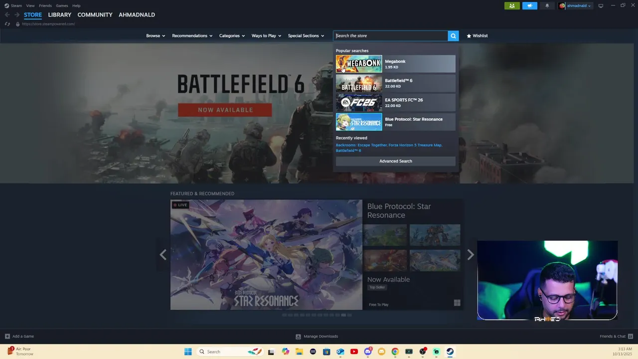Open Friends & Chat icon
This screenshot has height=359, width=638.
click(x=631, y=336)
